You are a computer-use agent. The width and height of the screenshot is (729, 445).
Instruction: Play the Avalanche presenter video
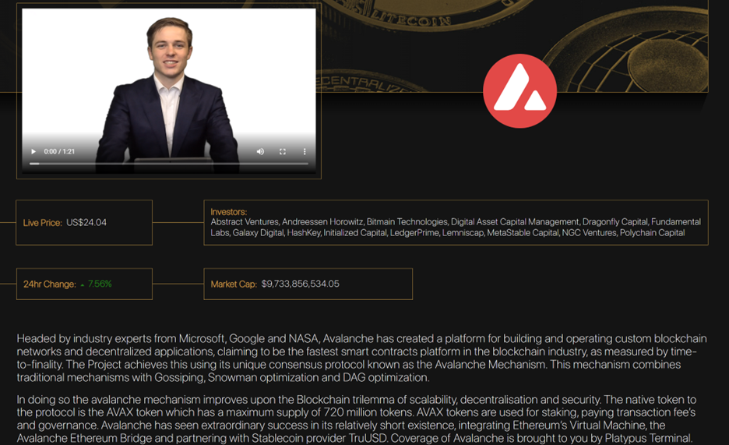[33, 151]
